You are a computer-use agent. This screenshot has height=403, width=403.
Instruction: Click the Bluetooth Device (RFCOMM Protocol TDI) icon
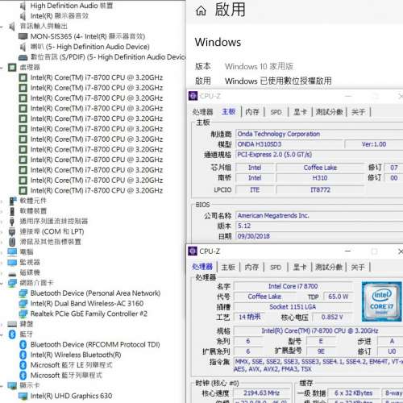(23, 345)
